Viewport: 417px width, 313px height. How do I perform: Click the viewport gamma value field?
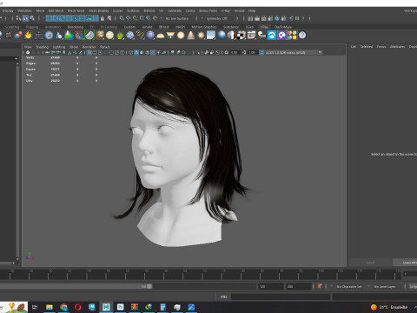tap(252, 52)
